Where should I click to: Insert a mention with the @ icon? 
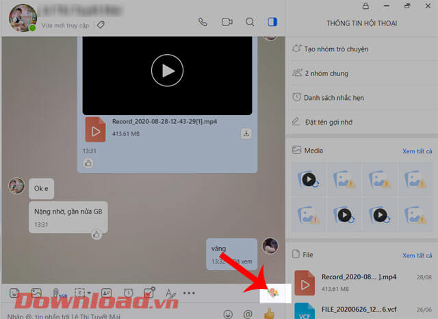point(248,314)
